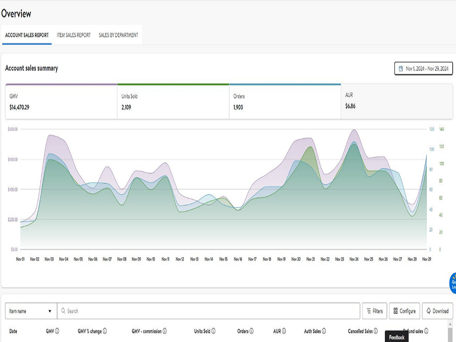
Task: Click the Download button
Action: point(437,311)
